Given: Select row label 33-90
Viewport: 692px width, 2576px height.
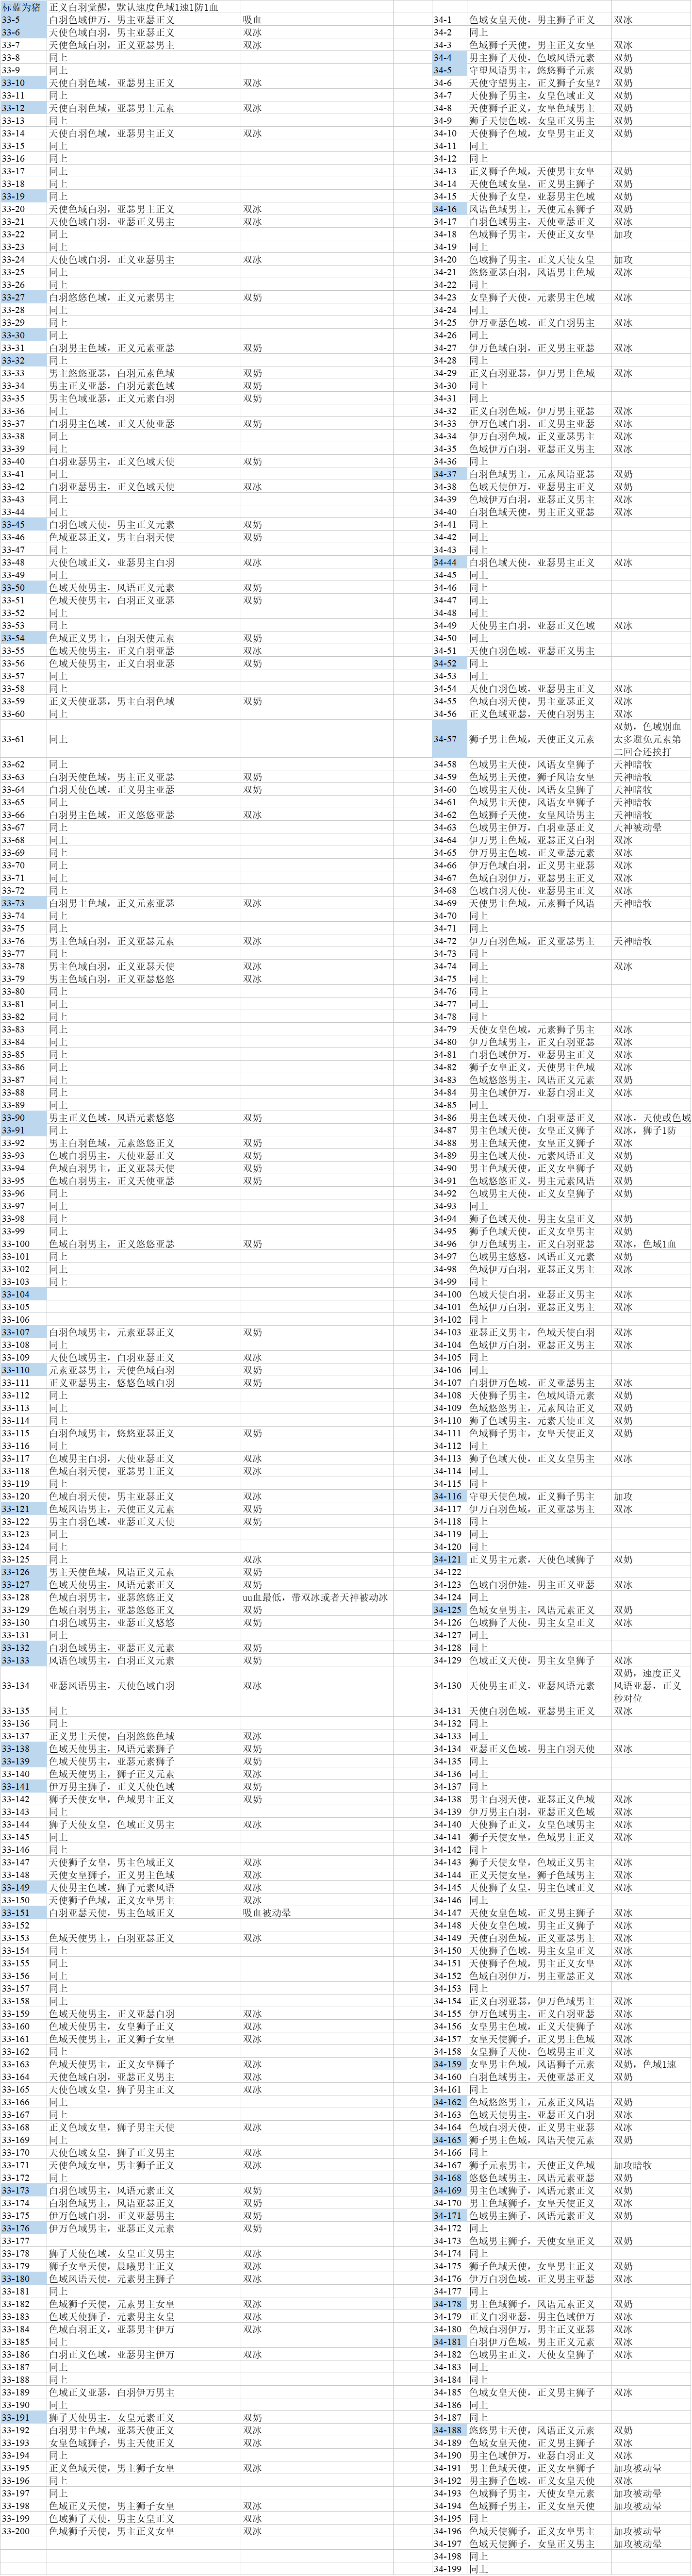Looking at the screenshot, I should pos(23,1118).
